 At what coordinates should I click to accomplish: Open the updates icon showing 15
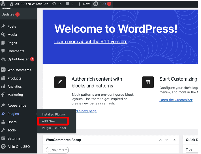[54, 4]
